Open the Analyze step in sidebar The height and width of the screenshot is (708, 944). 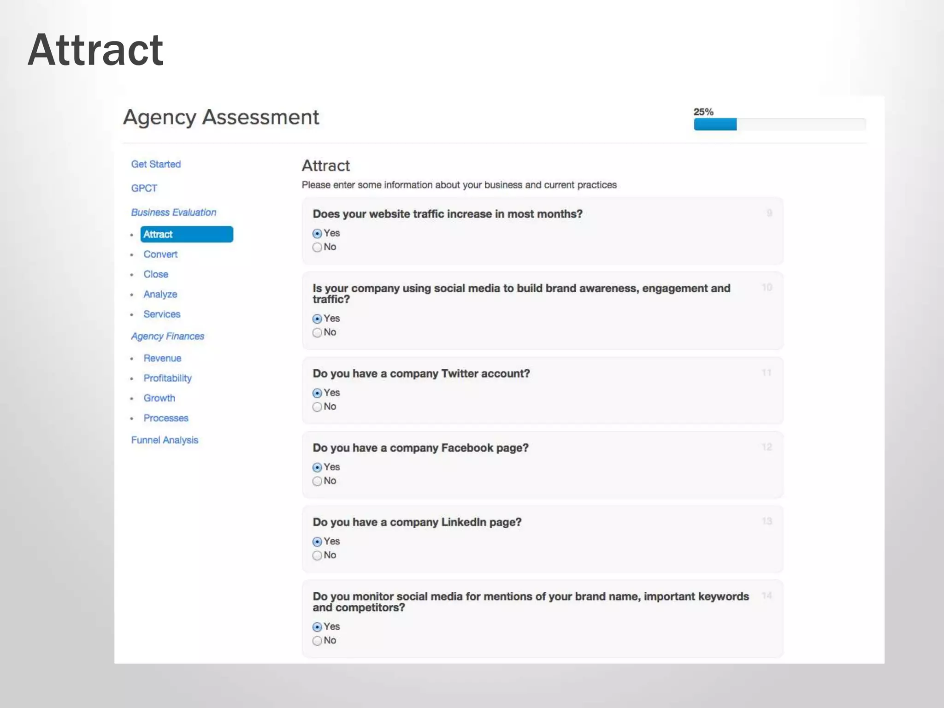pyautogui.click(x=160, y=294)
